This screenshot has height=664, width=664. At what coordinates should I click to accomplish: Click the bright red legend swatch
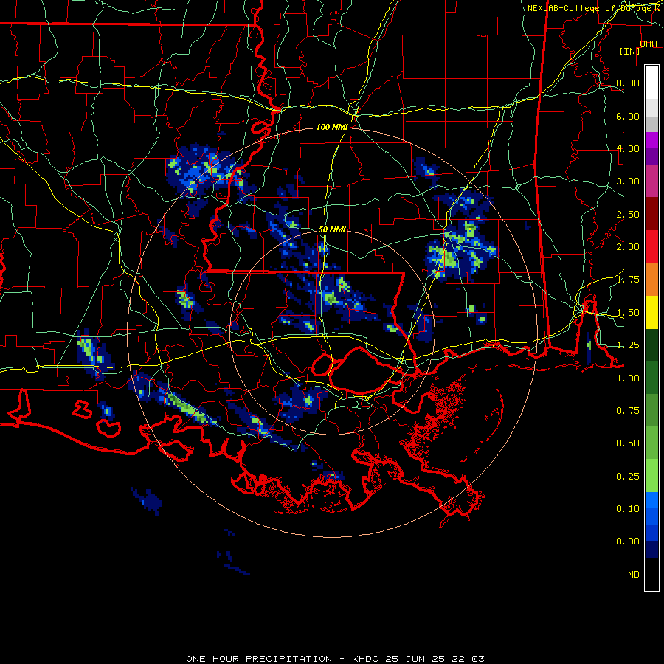click(x=651, y=246)
